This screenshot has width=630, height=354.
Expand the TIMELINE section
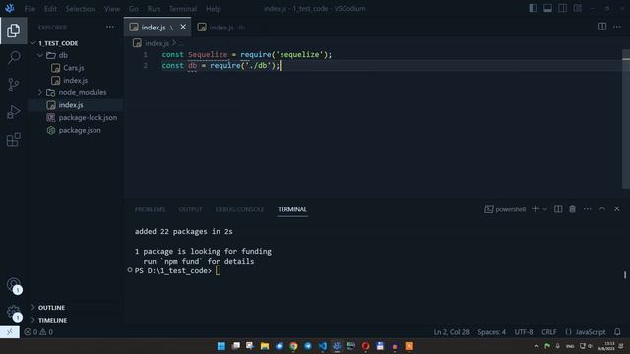coord(52,320)
